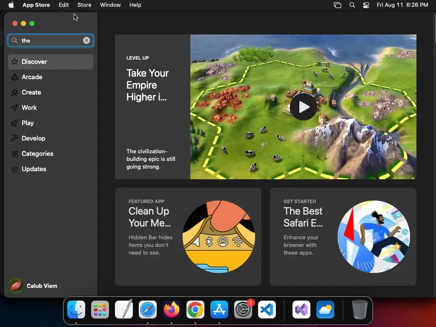Open the Categories grid icon
436x327 pixels.
point(14,153)
